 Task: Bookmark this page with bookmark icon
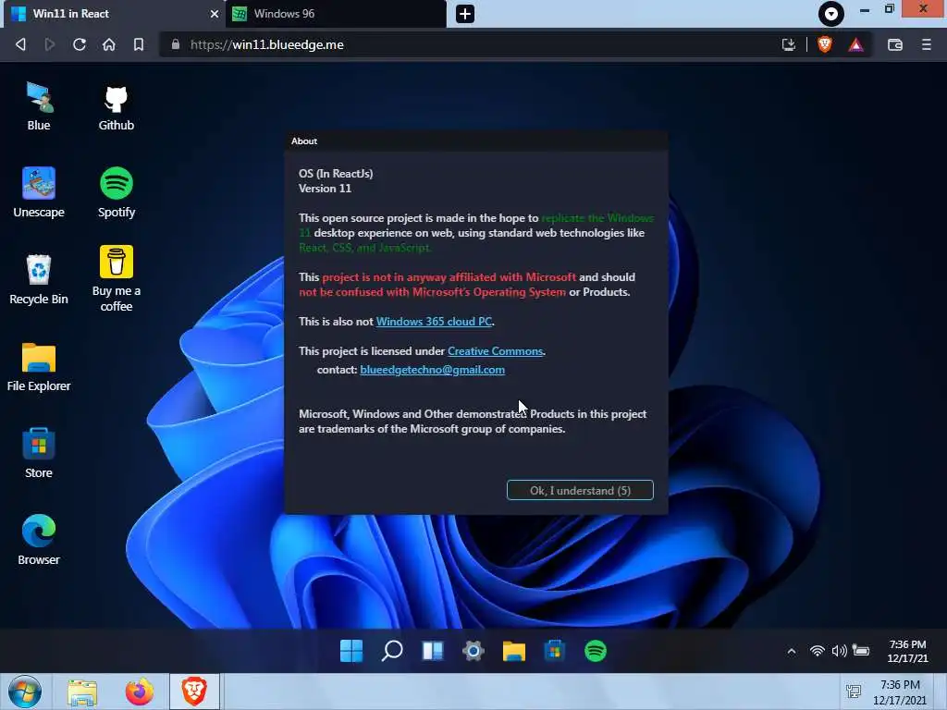[139, 44]
